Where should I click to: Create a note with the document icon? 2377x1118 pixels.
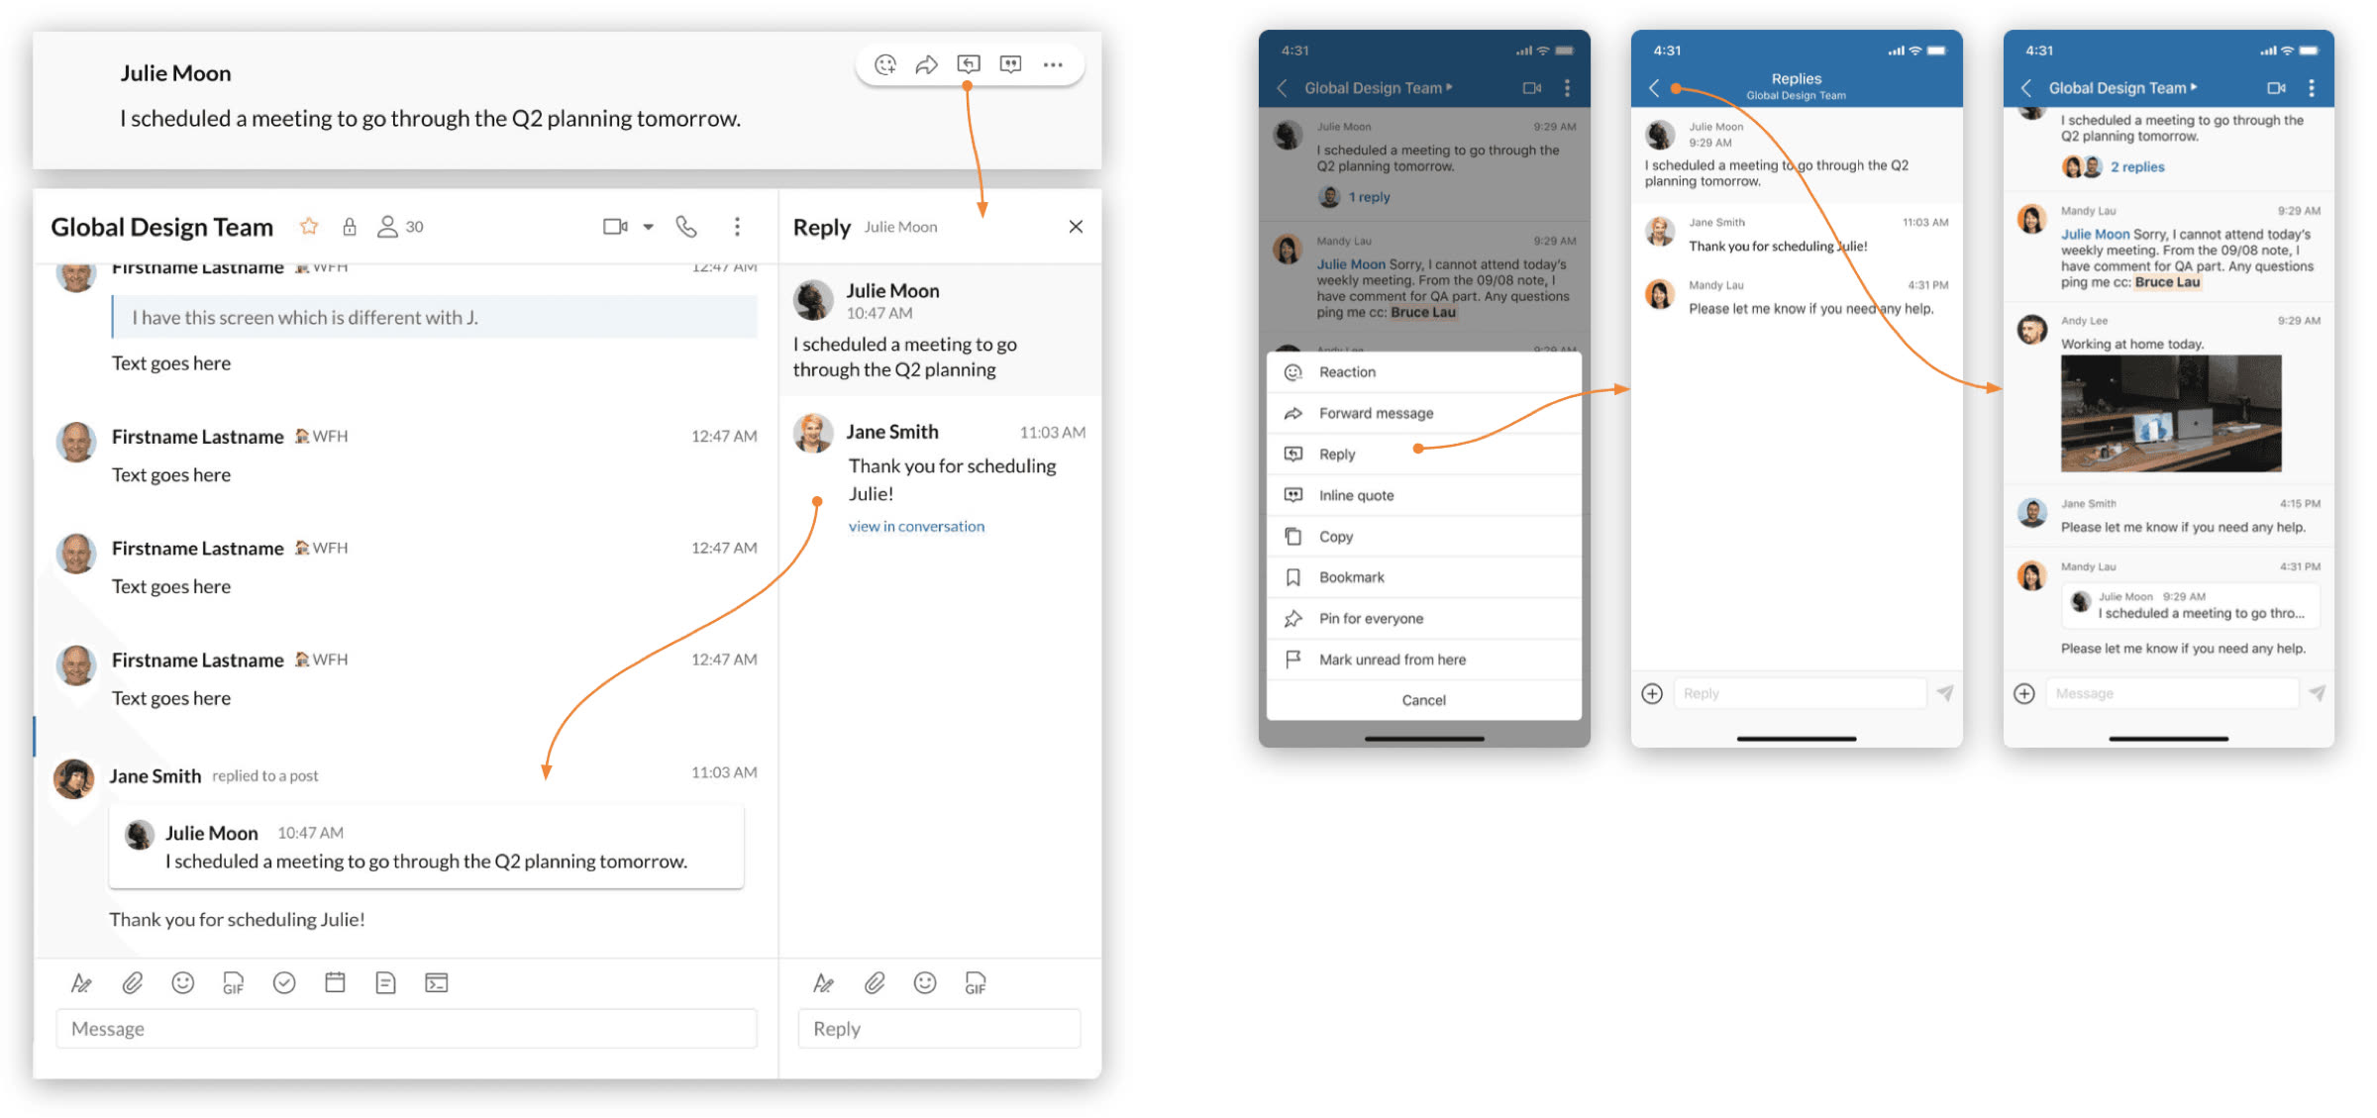point(385,983)
